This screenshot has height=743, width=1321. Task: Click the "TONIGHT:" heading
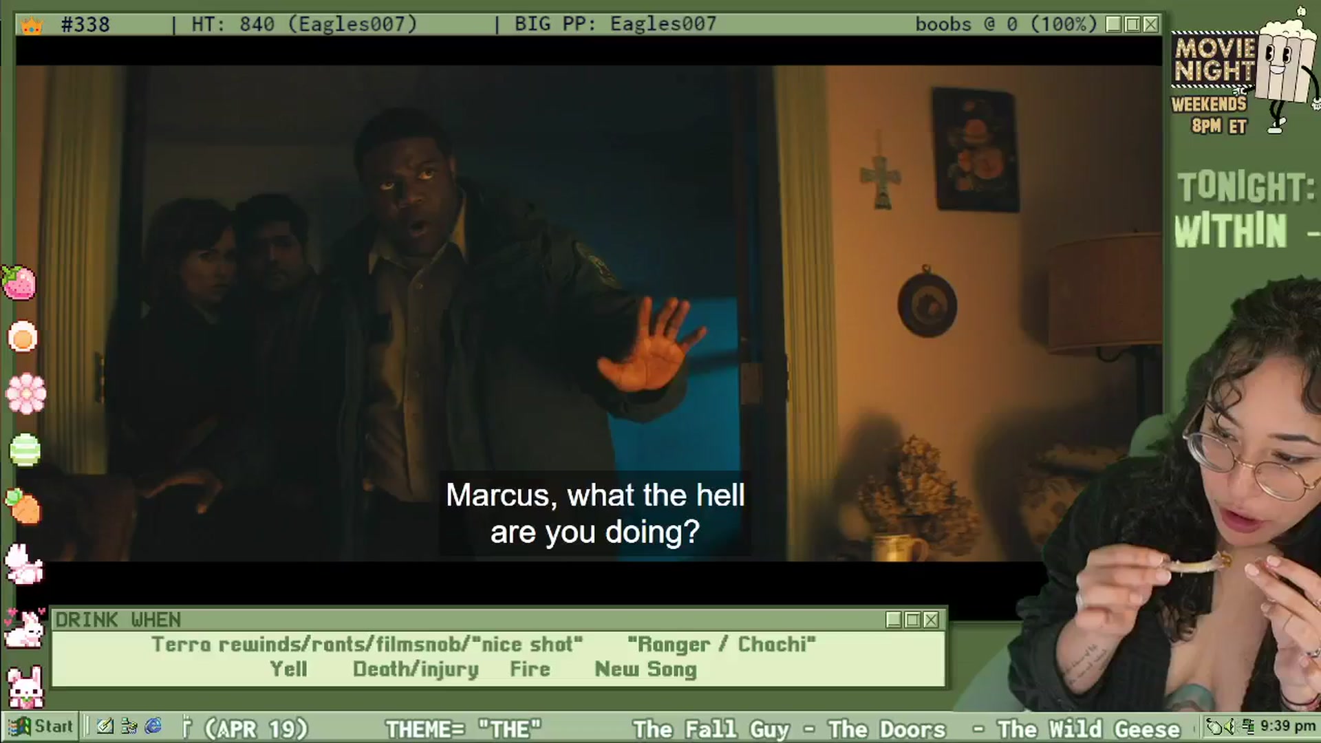pos(1246,187)
